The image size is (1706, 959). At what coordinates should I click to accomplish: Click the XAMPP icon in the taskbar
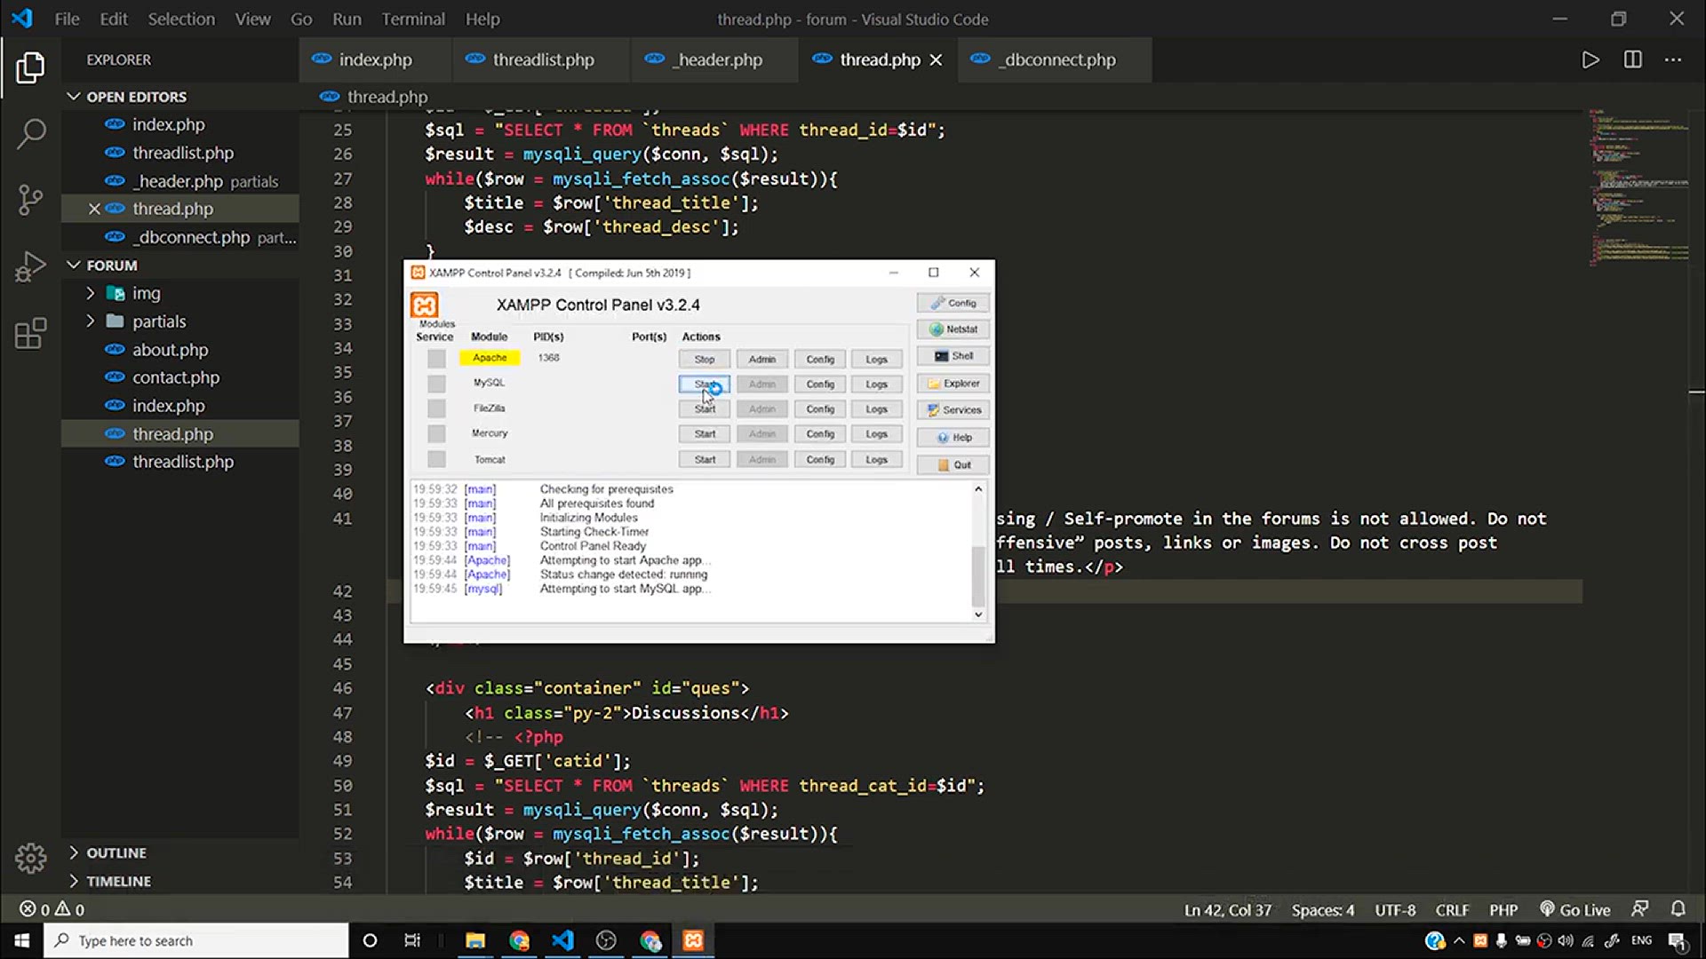[x=693, y=940]
